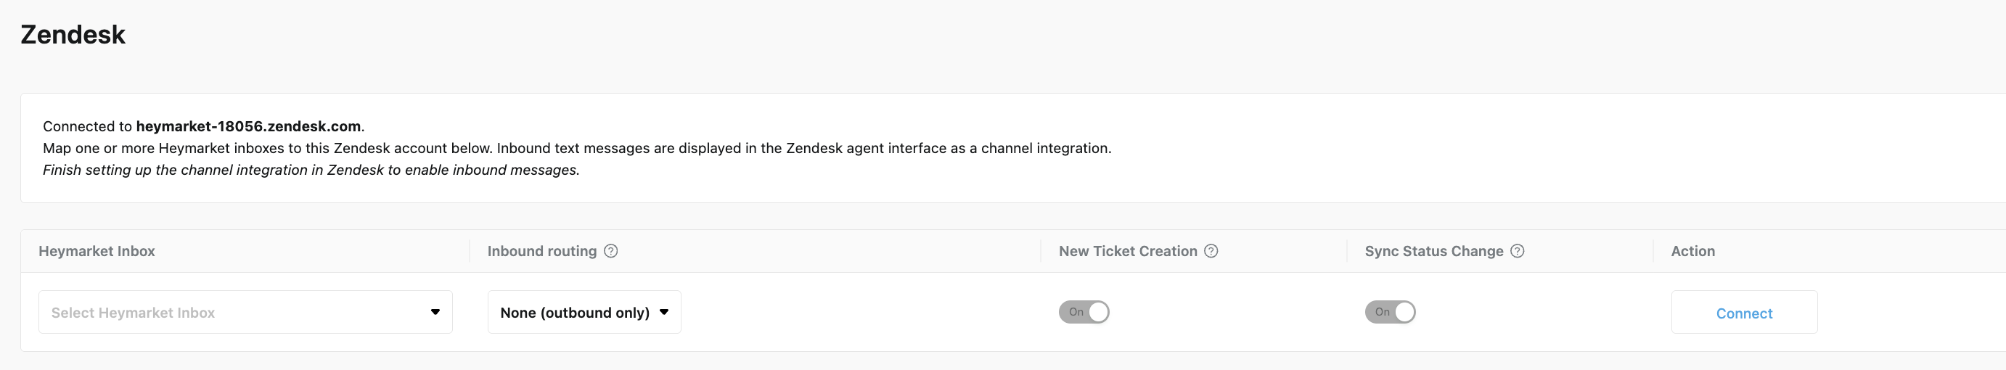Click the Heymarket Inbox column header
Image resolution: width=2006 pixels, height=370 pixels.
tap(97, 251)
